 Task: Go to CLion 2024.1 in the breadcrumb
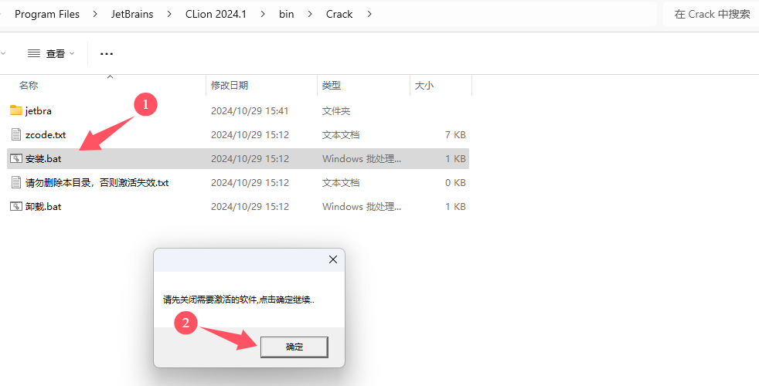[x=216, y=14]
